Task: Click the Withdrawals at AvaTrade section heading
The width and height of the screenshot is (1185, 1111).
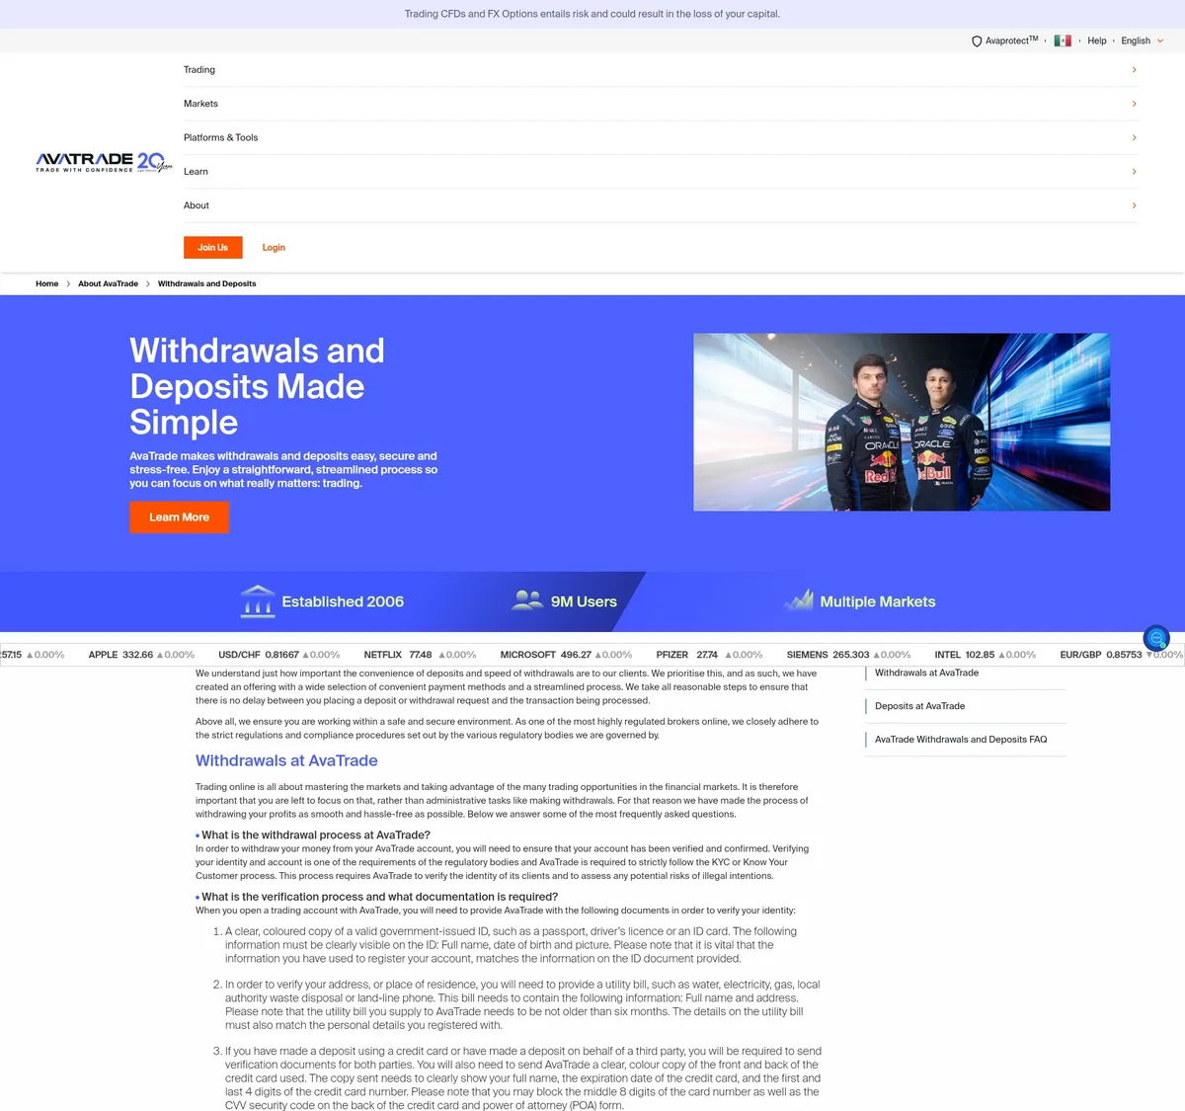Action: (x=286, y=760)
